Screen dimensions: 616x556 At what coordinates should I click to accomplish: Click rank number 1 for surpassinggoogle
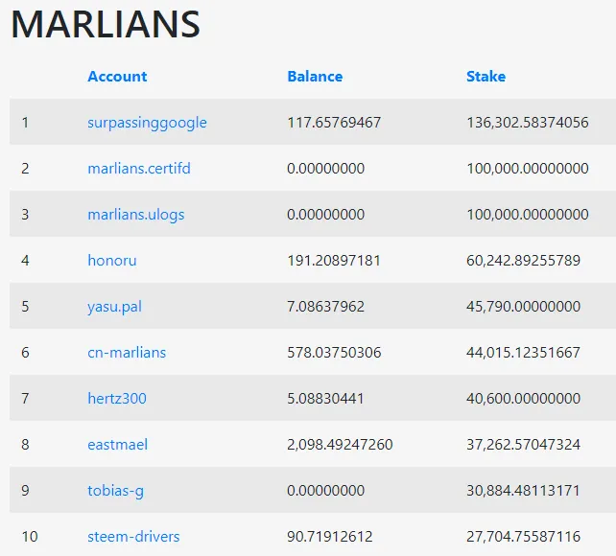tap(25, 123)
